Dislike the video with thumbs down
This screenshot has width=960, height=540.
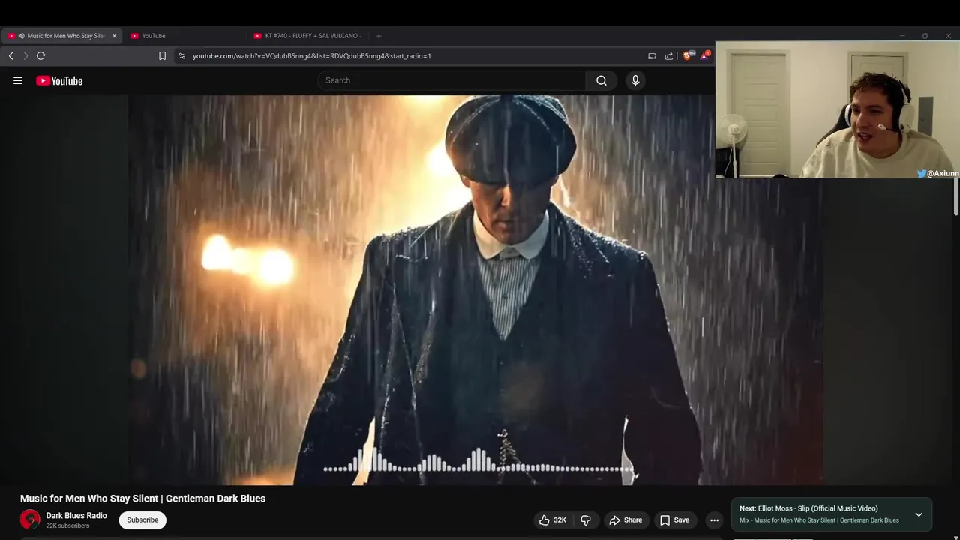click(x=586, y=520)
